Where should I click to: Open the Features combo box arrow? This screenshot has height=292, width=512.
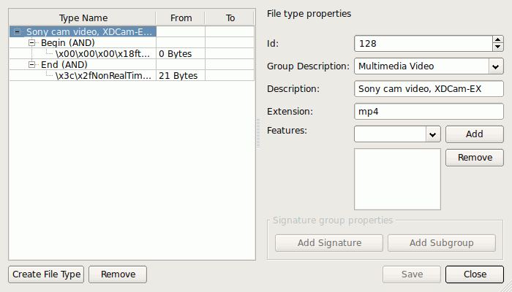point(433,134)
